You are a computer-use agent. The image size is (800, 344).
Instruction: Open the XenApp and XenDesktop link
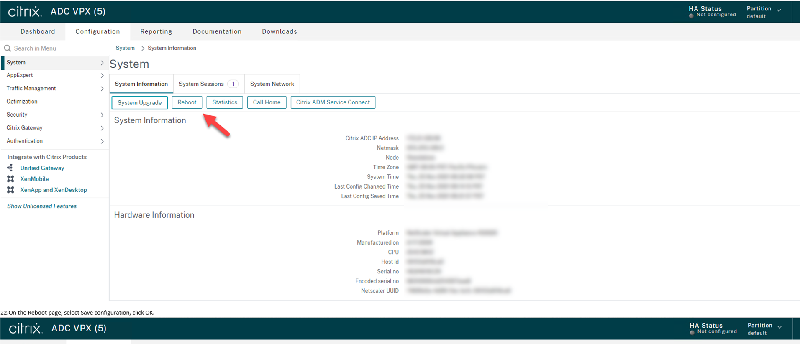pyautogui.click(x=54, y=190)
